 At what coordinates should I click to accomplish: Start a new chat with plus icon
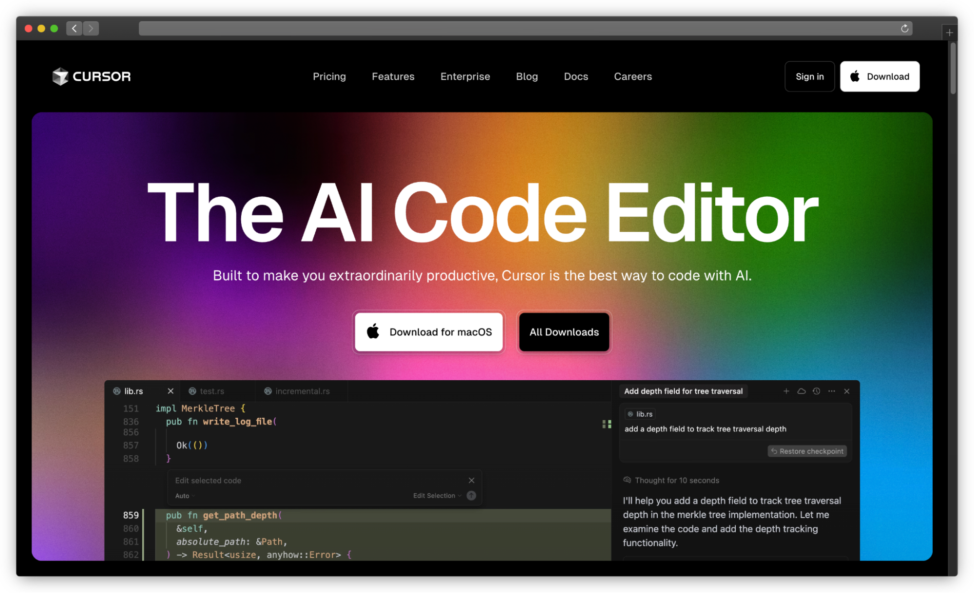pos(786,391)
